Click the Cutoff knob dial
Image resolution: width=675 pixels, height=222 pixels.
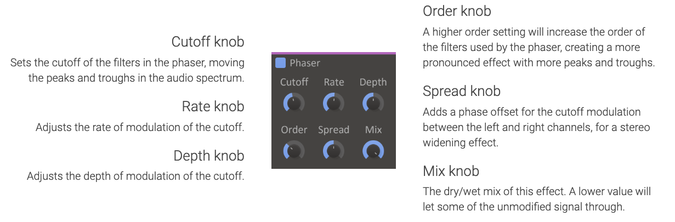[x=294, y=103]
